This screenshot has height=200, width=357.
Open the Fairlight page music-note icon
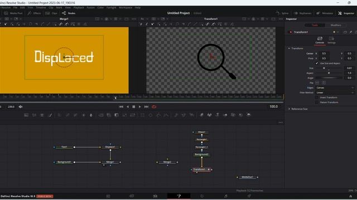click(x=225, y=196)
